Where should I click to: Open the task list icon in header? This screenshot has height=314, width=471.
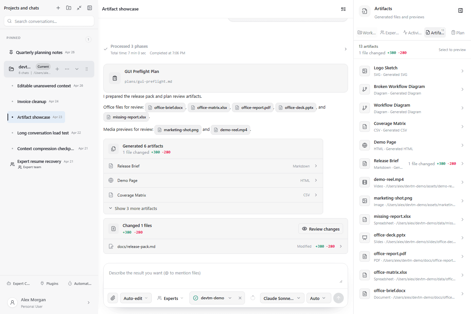point(343,9)
